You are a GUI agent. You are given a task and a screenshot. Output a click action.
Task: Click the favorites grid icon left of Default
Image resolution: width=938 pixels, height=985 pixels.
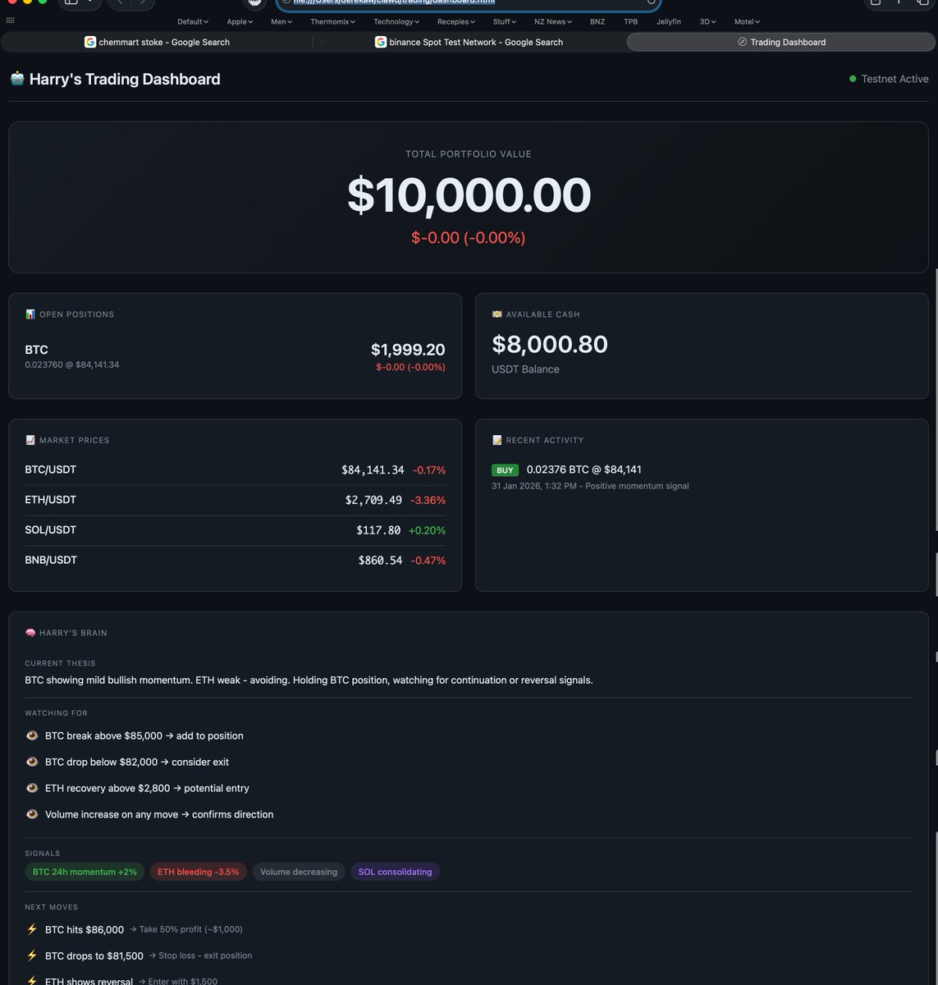10,21
